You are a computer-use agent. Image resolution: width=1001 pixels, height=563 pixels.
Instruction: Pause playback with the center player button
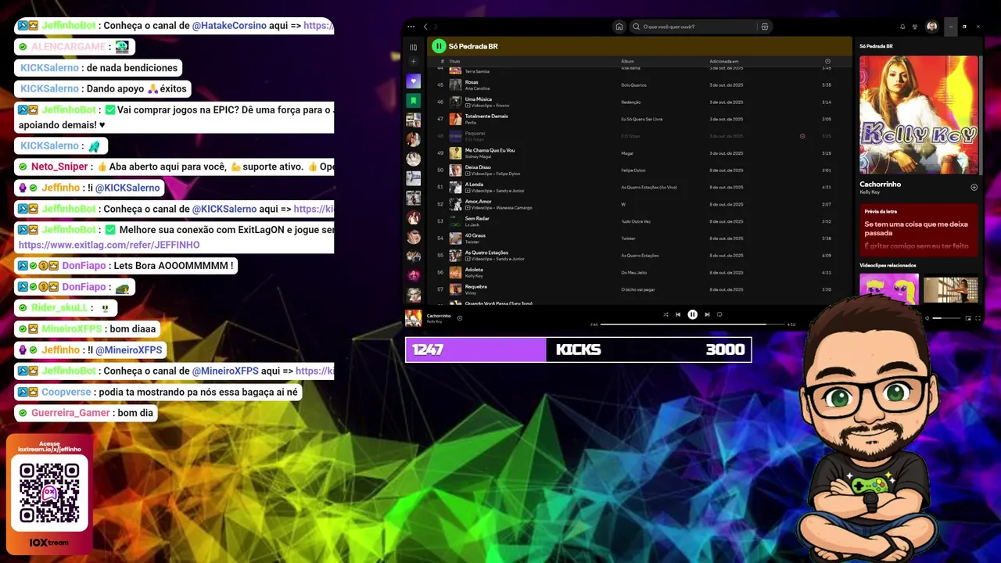692,314
